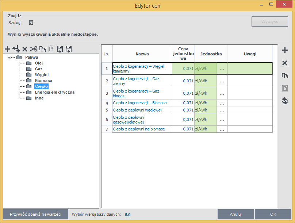This screenshot has height=223, width=295.
Task: Open unit selector for Gaz biogaz row
Action: 222,93
